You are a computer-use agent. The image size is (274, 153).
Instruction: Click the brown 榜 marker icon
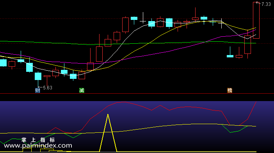[x=230, y=90]
